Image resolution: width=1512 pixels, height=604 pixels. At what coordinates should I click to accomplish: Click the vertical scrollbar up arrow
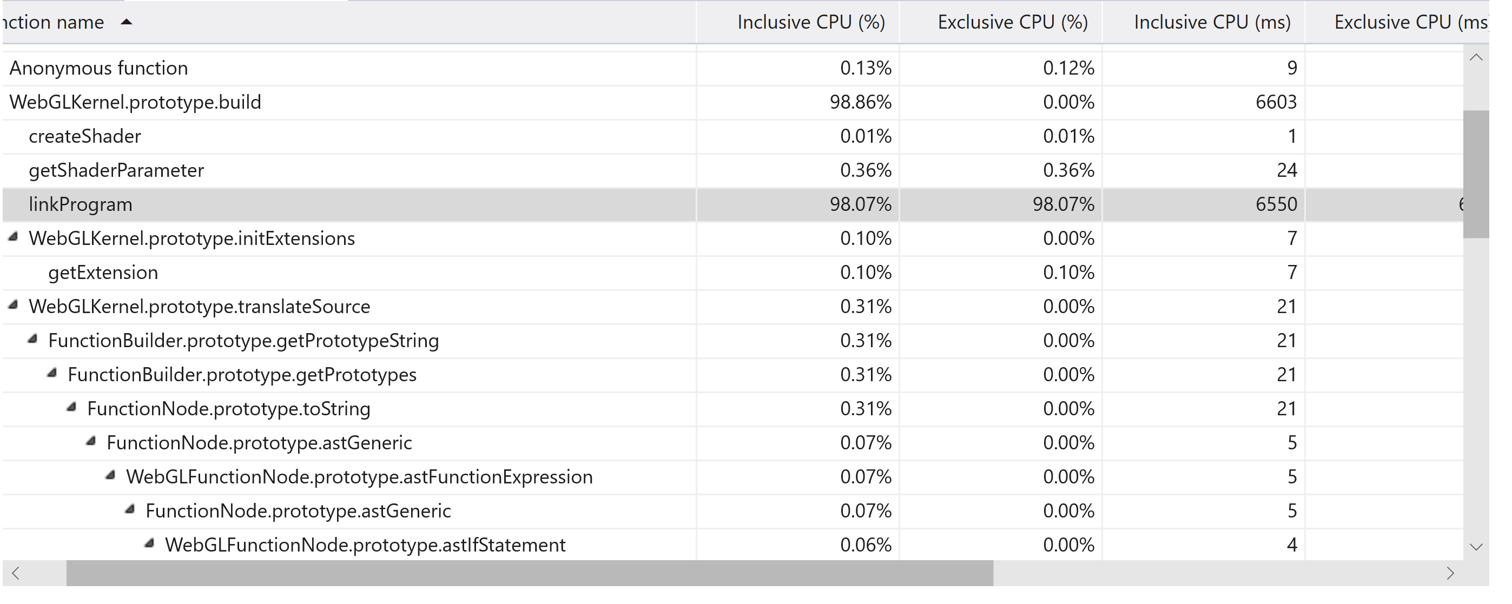point(1477,58)
